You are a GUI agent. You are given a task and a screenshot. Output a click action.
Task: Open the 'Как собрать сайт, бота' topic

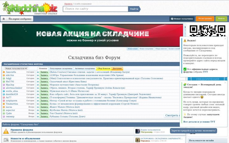click(100, 94)
